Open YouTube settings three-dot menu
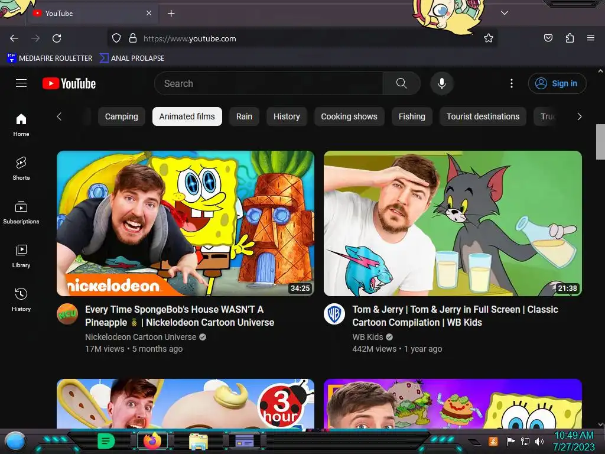This screenshot has height=454, width=605. (x=512, y=83)
